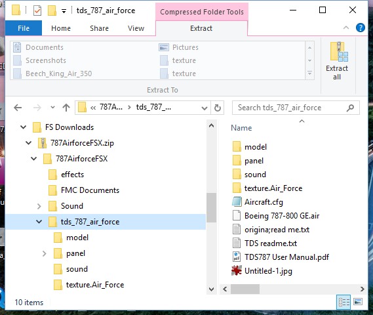Expand the Sound folder in tree
The image size is (373, 315).
(39, 206)
